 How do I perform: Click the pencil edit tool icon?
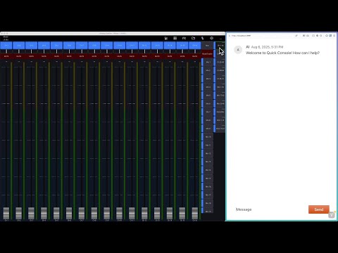(202, 38)
